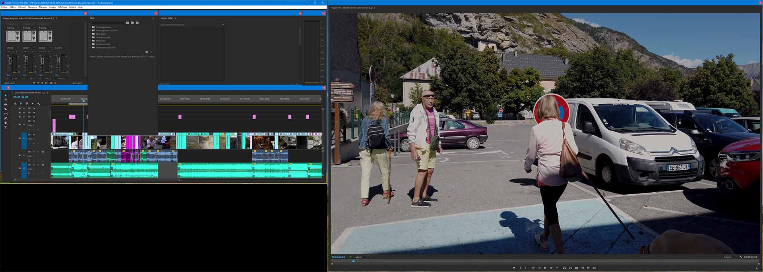Select the Type text tool
Image resolution: width=763 pixels, height=272 pixels.
point(6,127)
